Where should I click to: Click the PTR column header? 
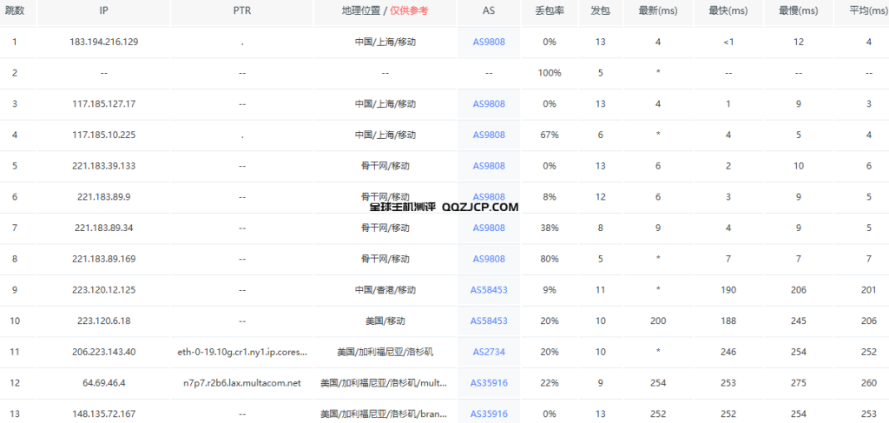[x=242, y=10]
